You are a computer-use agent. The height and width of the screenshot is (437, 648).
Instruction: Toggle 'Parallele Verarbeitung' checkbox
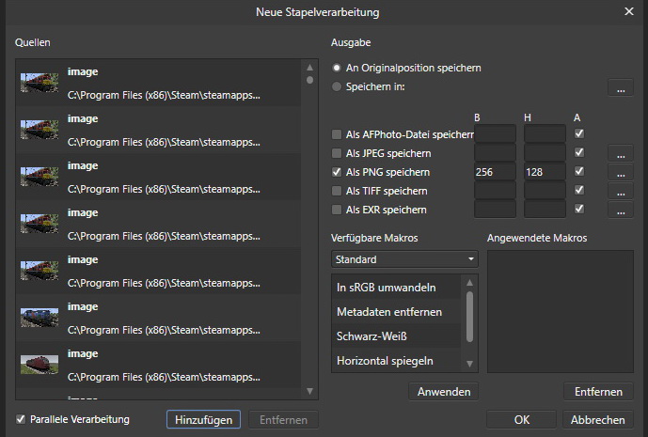tap(22, 419)
